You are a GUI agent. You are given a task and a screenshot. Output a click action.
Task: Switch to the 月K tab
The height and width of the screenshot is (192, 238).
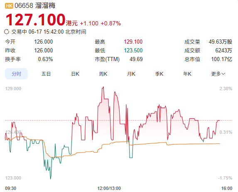point(131,74)
